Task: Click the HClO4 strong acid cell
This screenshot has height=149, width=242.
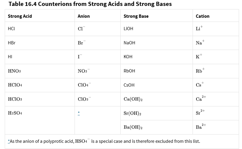Action: (15, 85)
